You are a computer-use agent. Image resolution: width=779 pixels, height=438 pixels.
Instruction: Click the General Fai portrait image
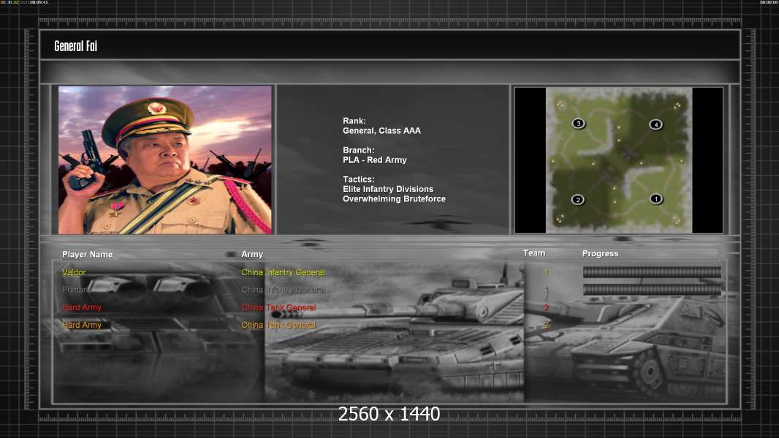pyautogui.click(x=165, y=160)
